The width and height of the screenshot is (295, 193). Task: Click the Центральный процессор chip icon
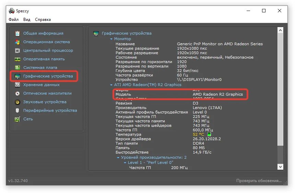coord(17,51)
